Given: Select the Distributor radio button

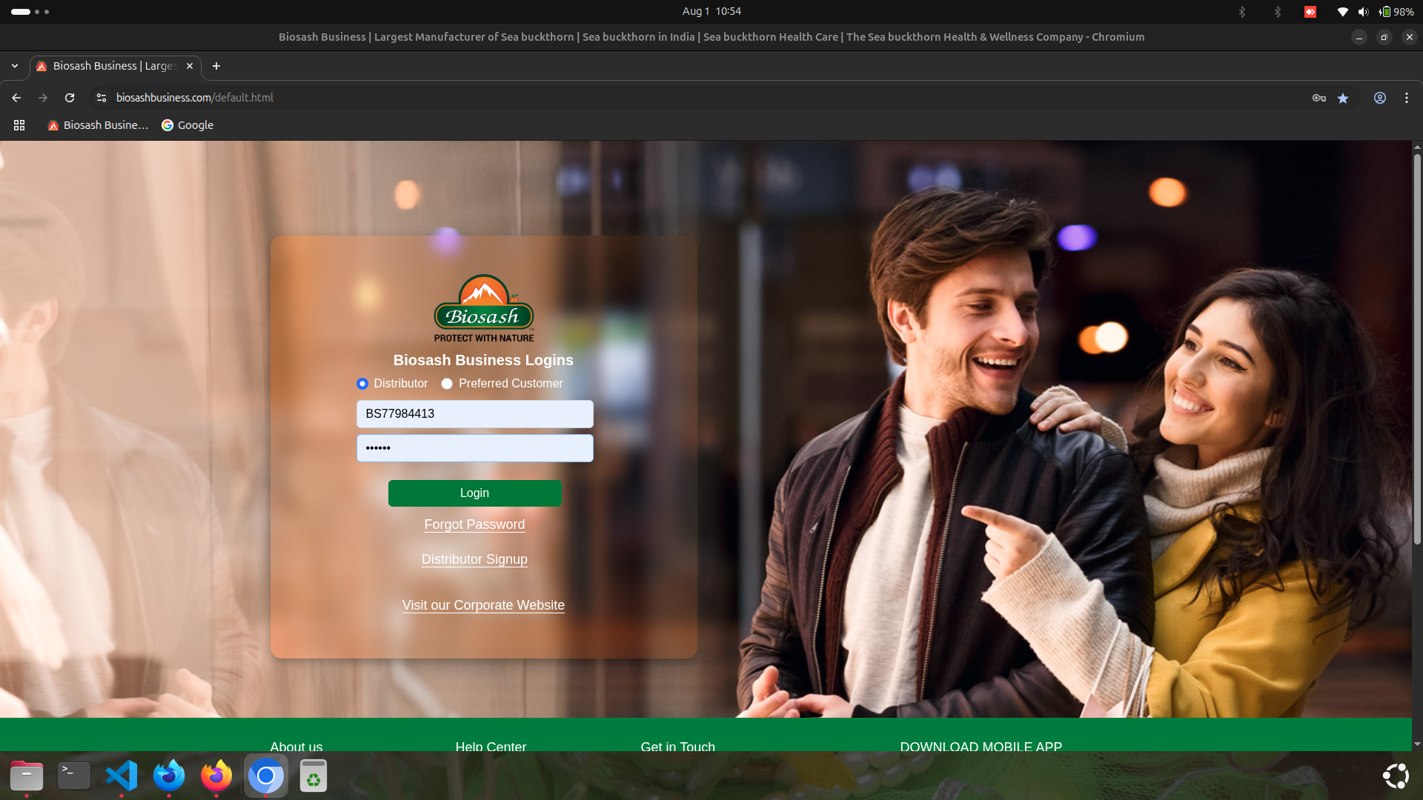Looking at the screenshot, I should pyautogui.click(x=362, y=384).
